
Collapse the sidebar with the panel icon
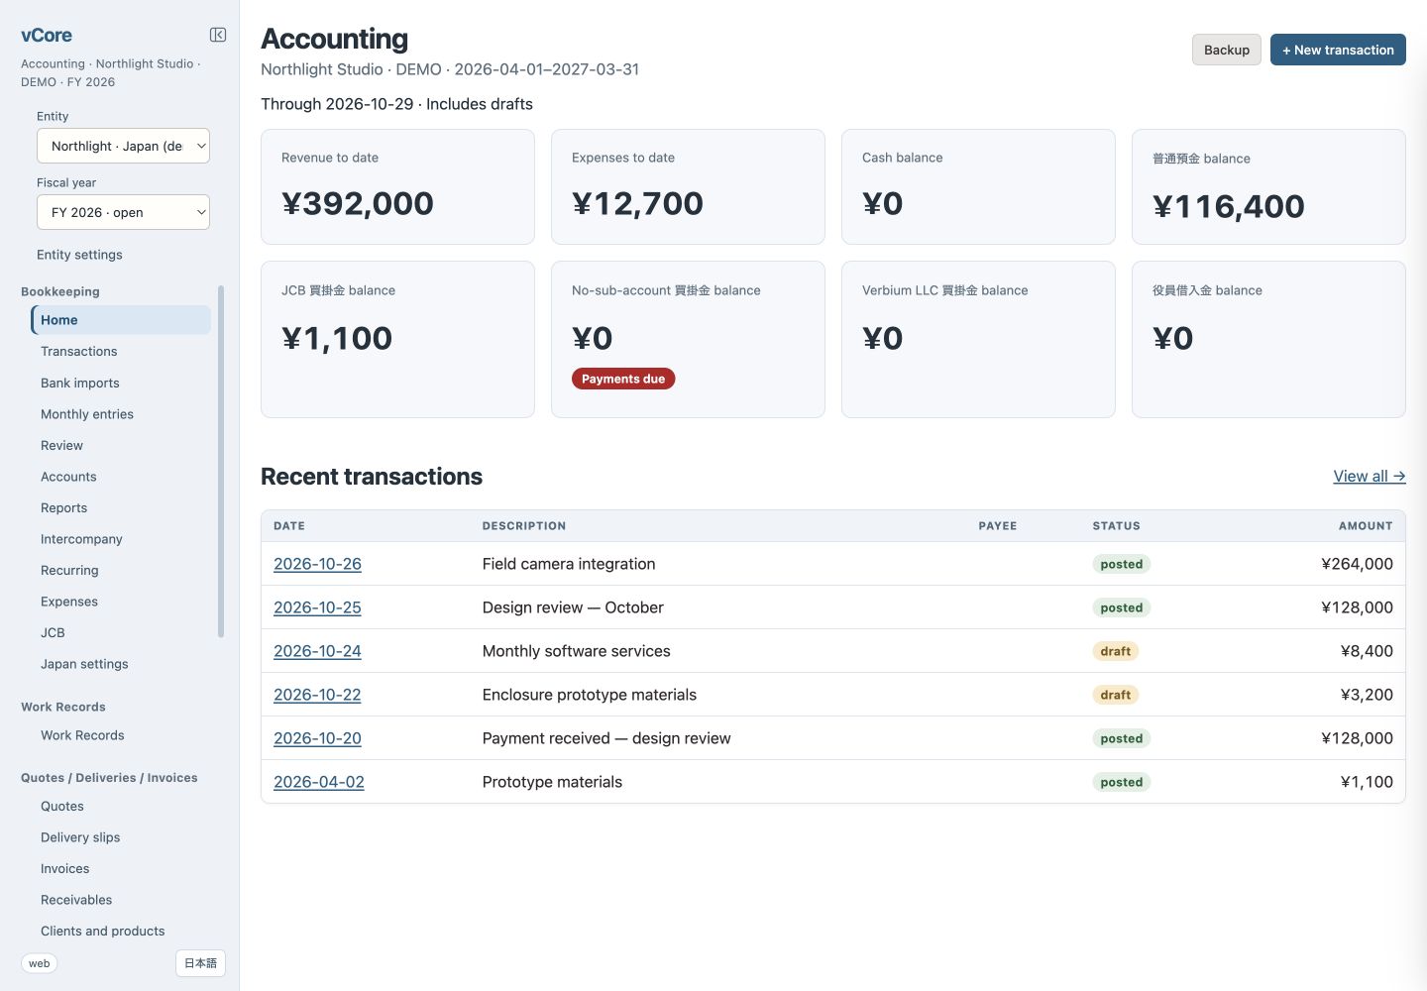tap(218, 35)
